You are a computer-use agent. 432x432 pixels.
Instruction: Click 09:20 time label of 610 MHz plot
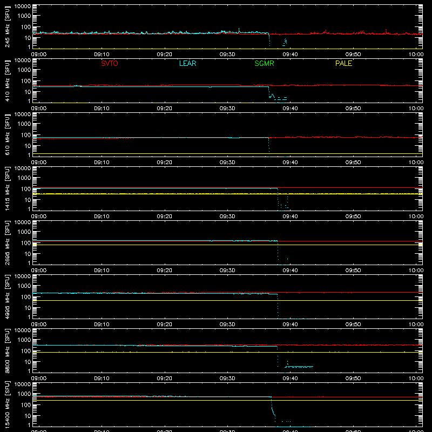coord(165,163)
